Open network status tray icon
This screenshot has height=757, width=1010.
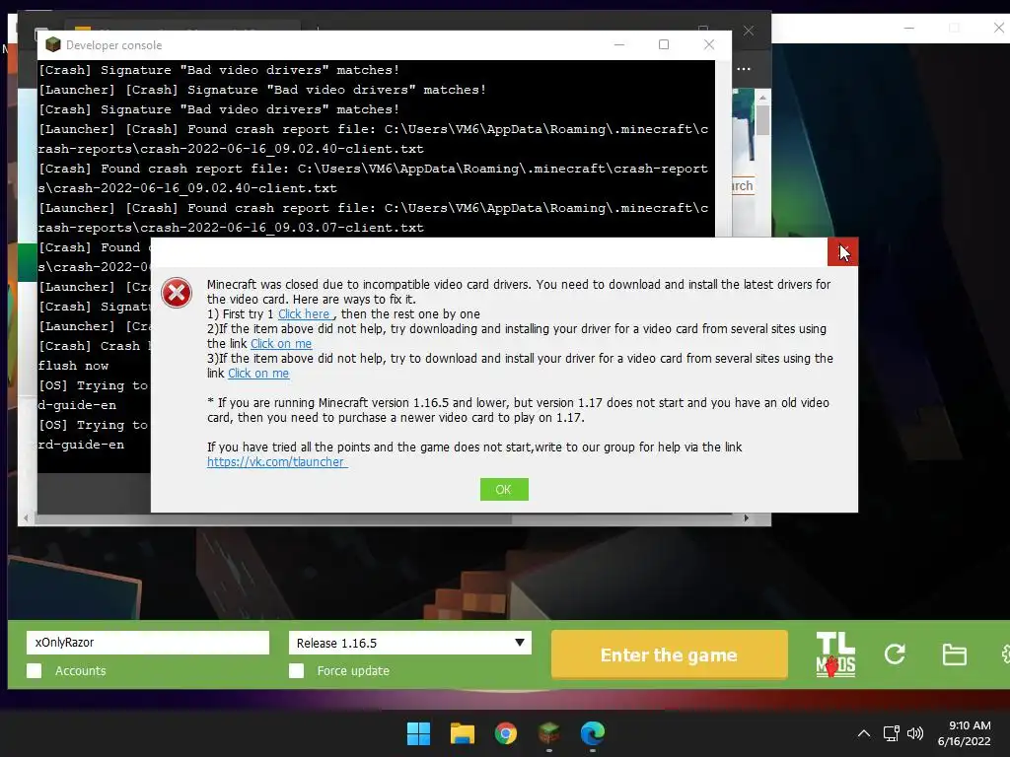891,733
